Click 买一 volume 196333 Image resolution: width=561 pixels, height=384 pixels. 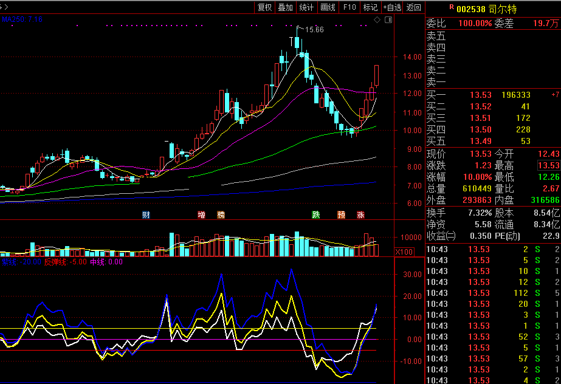(x=516, y=95)
